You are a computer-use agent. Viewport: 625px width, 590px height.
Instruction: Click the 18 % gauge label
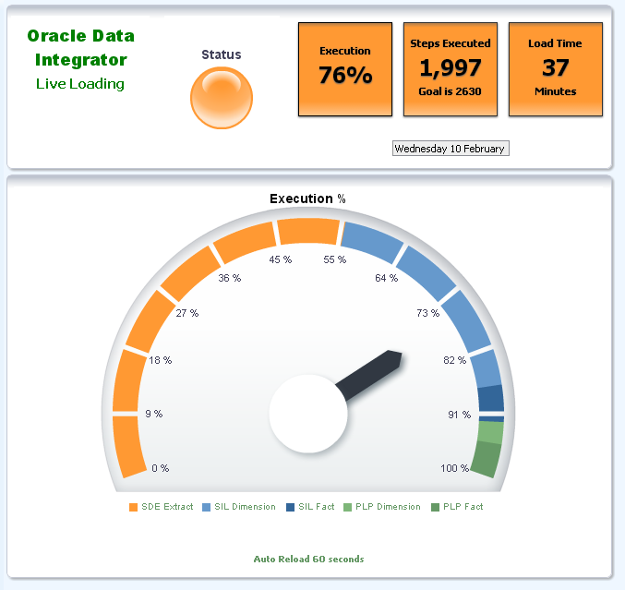[x=161, y=360]
